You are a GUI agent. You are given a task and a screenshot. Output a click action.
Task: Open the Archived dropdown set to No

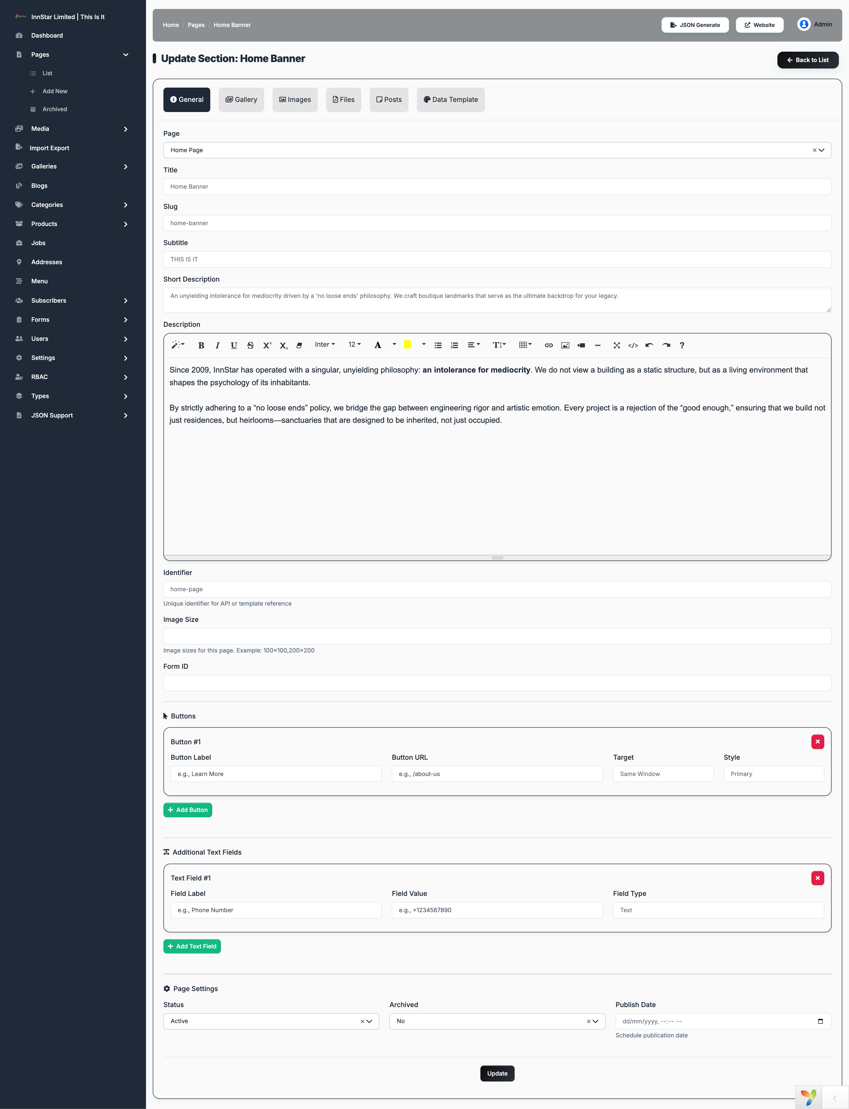point(497,1021)
